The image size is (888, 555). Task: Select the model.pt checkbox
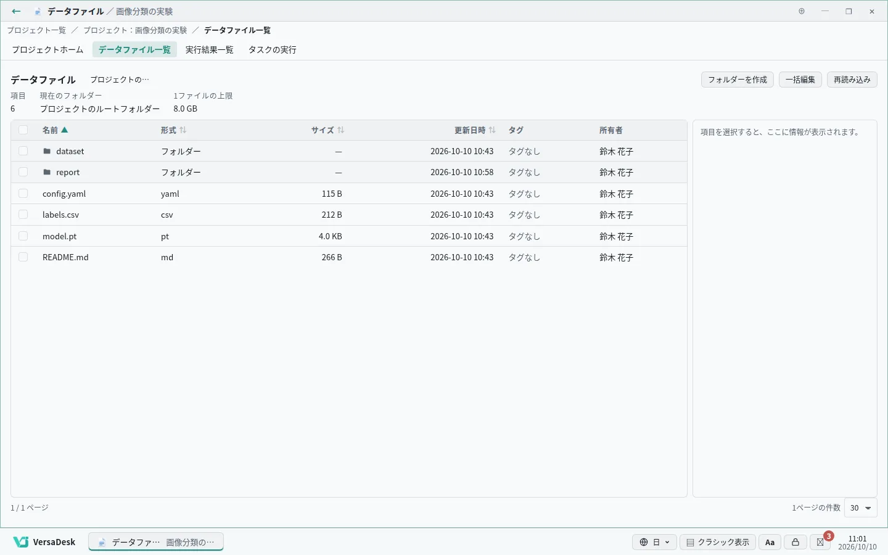pyautogui.click(x=23, y=236)
